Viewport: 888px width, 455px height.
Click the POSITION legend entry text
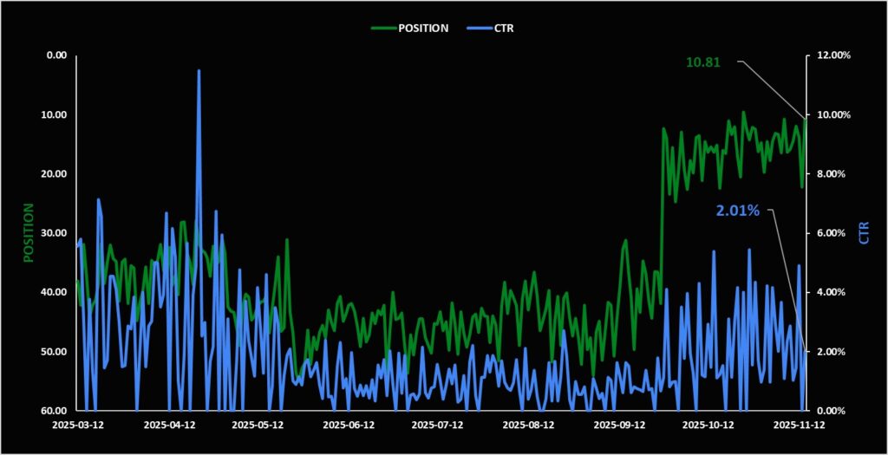pos(423,28)
